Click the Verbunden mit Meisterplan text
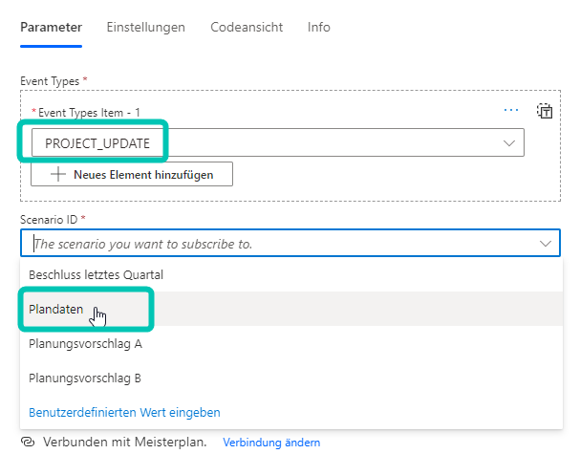Viewport: 580px width, 454px height. pos(124,442)
